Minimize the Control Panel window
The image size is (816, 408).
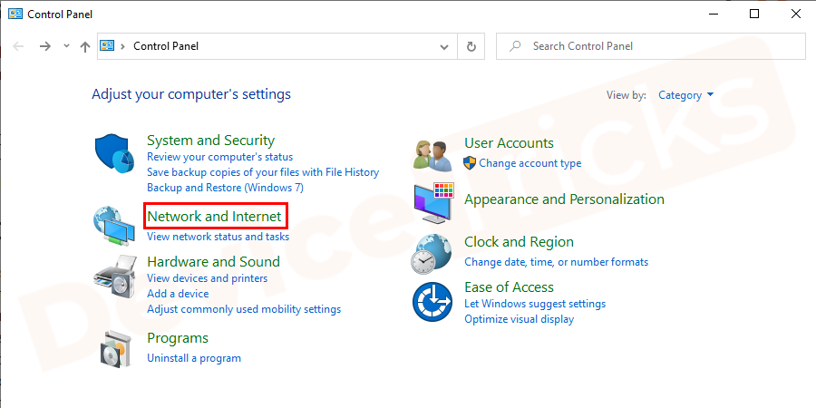click(x=713, y=14)
